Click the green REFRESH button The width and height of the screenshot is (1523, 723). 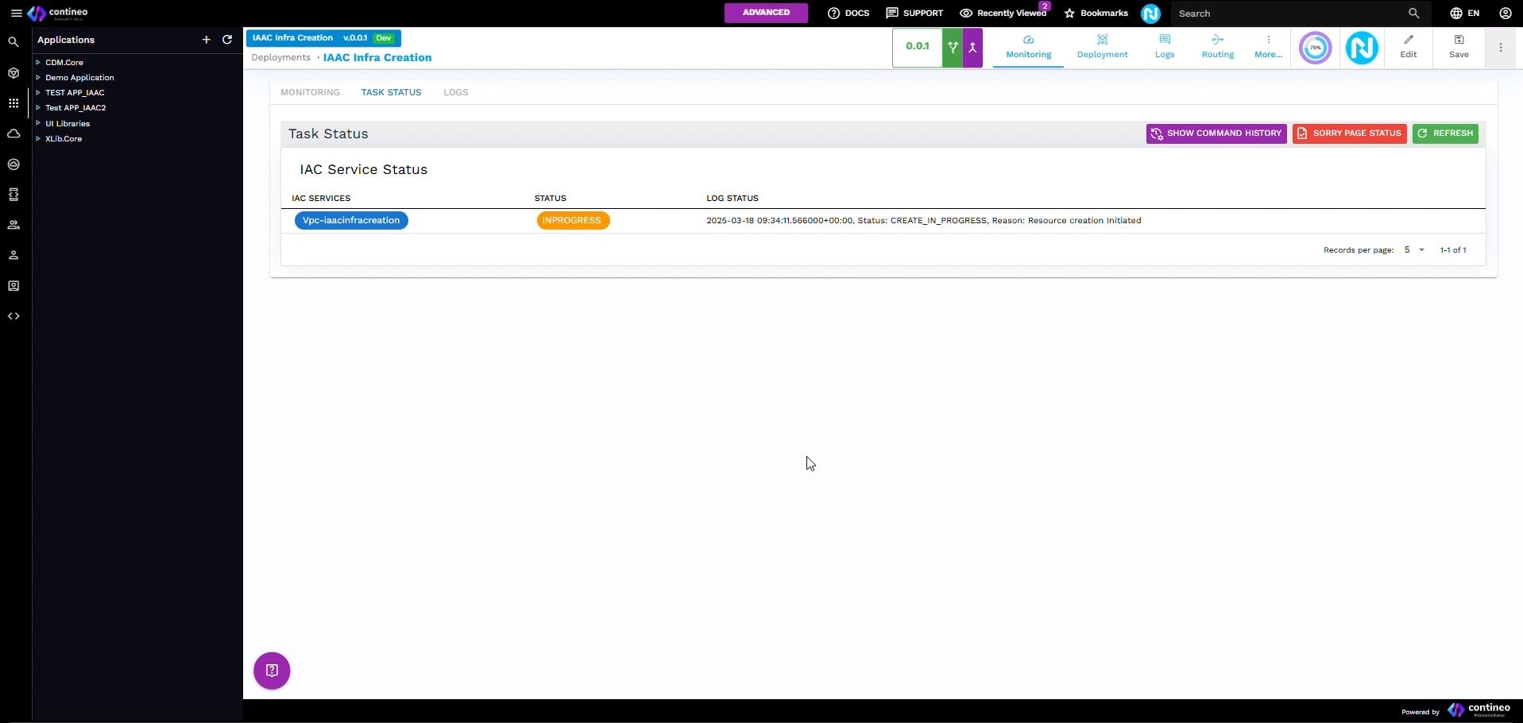pyautogui.click(x=1444, y=133)
